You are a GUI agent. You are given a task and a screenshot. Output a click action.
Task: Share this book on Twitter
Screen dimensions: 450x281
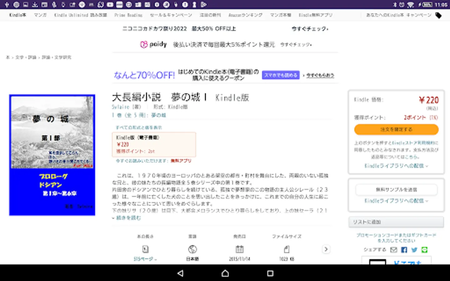(x=414, y=250)
